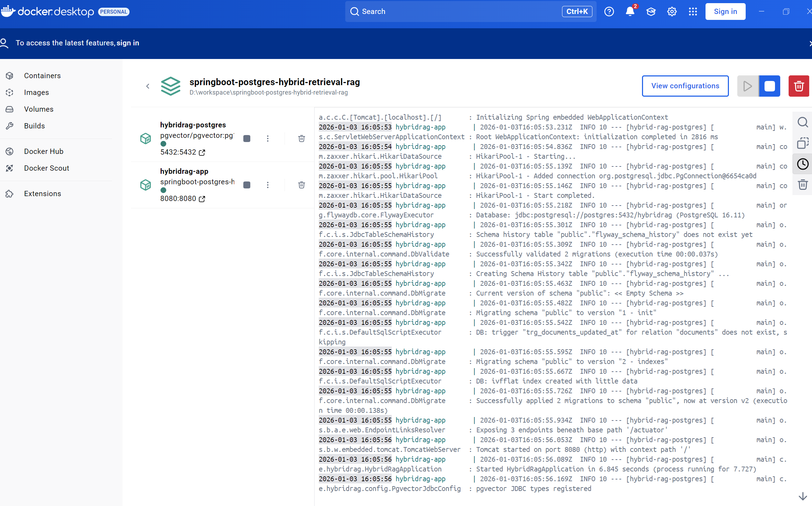
Task: Copy the container logs
Action: pyautogui.click(x=803, y=143)
